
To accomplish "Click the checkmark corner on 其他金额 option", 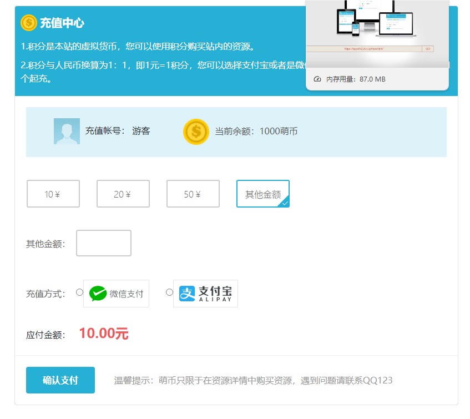I will point(284,203).
